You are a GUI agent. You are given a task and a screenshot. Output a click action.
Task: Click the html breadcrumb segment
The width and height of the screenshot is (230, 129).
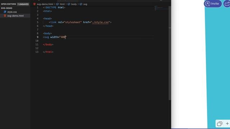[x=62, y=4]
